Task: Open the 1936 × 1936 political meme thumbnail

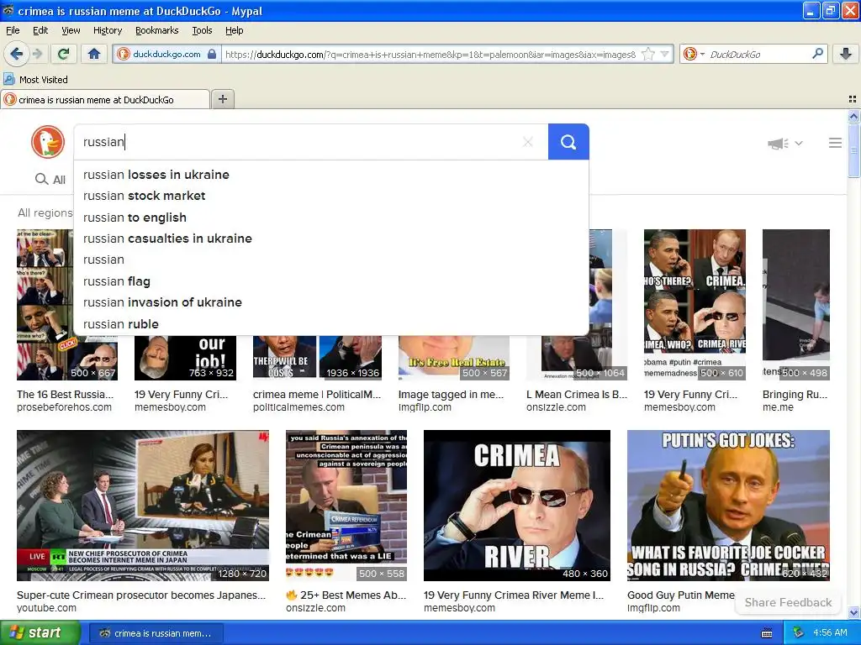Action: tap(317, 358)
